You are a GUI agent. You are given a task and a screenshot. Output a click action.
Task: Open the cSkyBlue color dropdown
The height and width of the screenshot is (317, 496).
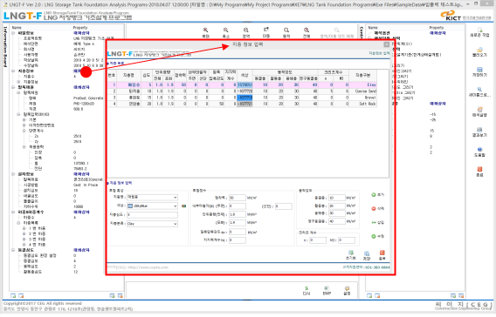point(152,206)
